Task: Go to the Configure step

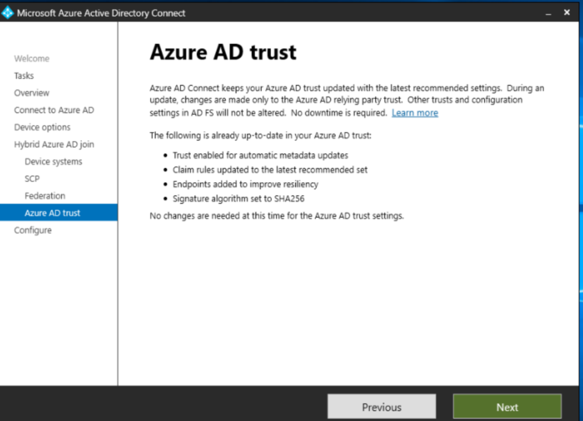Action: [x=33, y=230]
